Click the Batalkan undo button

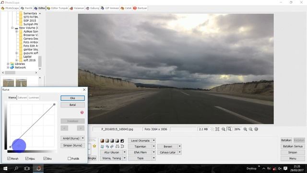[286, 140]
